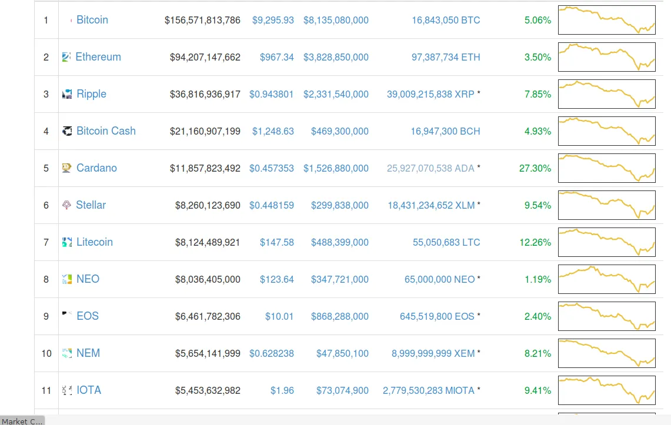Open the IOTA coin page link
Viewport: 671px width, 425px height.
point(89,390)
